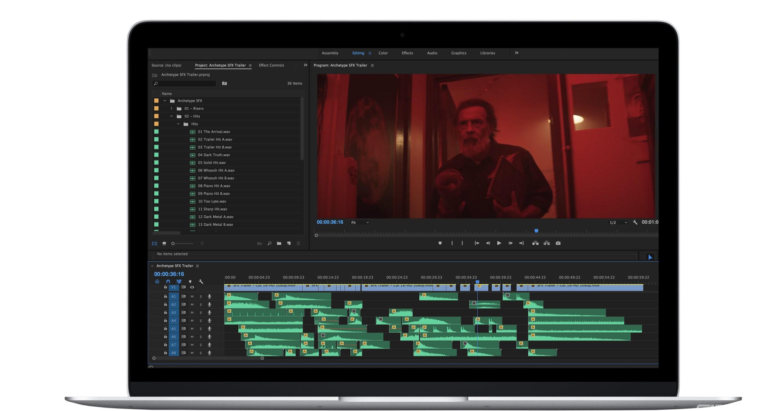Step back one frame
This screenshot has height=411, width=773.
coord(488,243)
